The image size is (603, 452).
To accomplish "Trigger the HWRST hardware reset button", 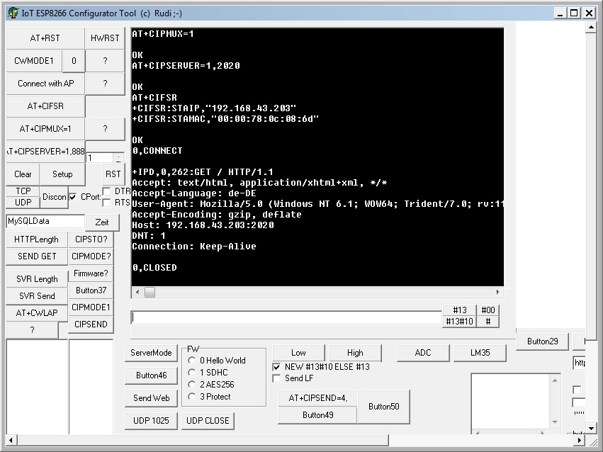I will (x=105, y=38).
